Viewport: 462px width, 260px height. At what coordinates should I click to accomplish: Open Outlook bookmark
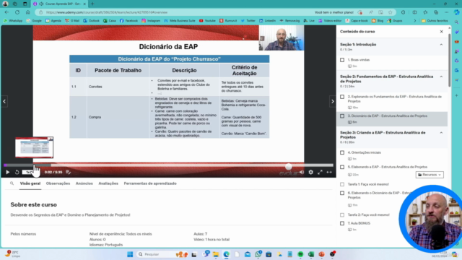tap(91, 21)
